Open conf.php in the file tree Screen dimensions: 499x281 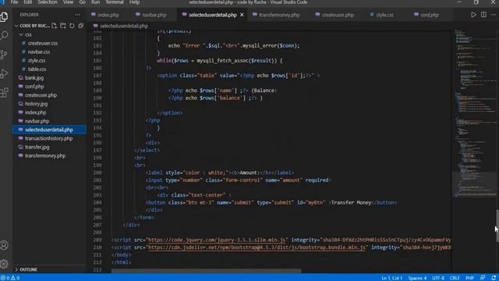tap(34, 87)
